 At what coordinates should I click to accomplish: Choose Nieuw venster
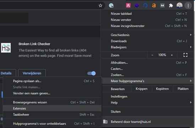(148, 20)
